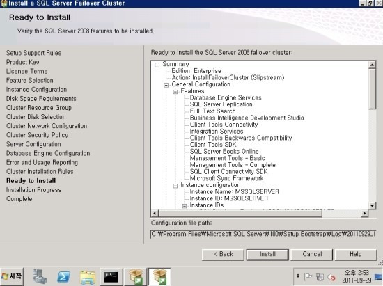Select Error and Usage Reporting step
383x286 pixels.
(x=42, y=162)
